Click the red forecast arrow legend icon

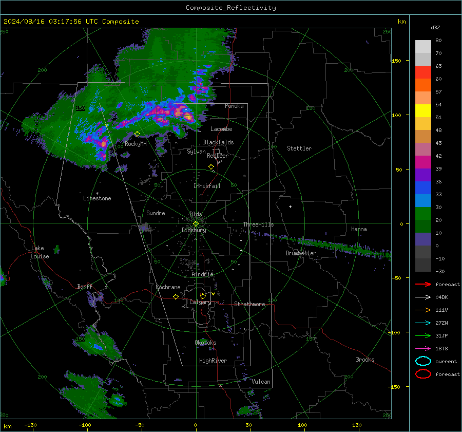(423, 284)
